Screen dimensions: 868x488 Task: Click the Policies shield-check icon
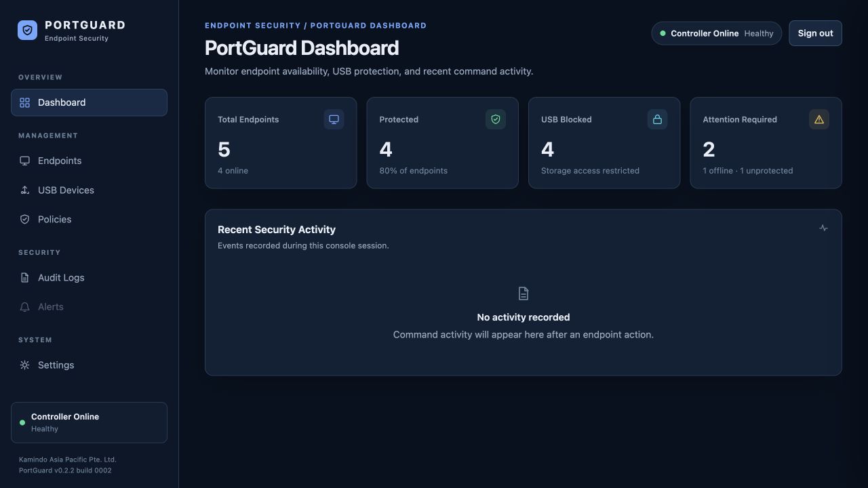coord(24,219)
